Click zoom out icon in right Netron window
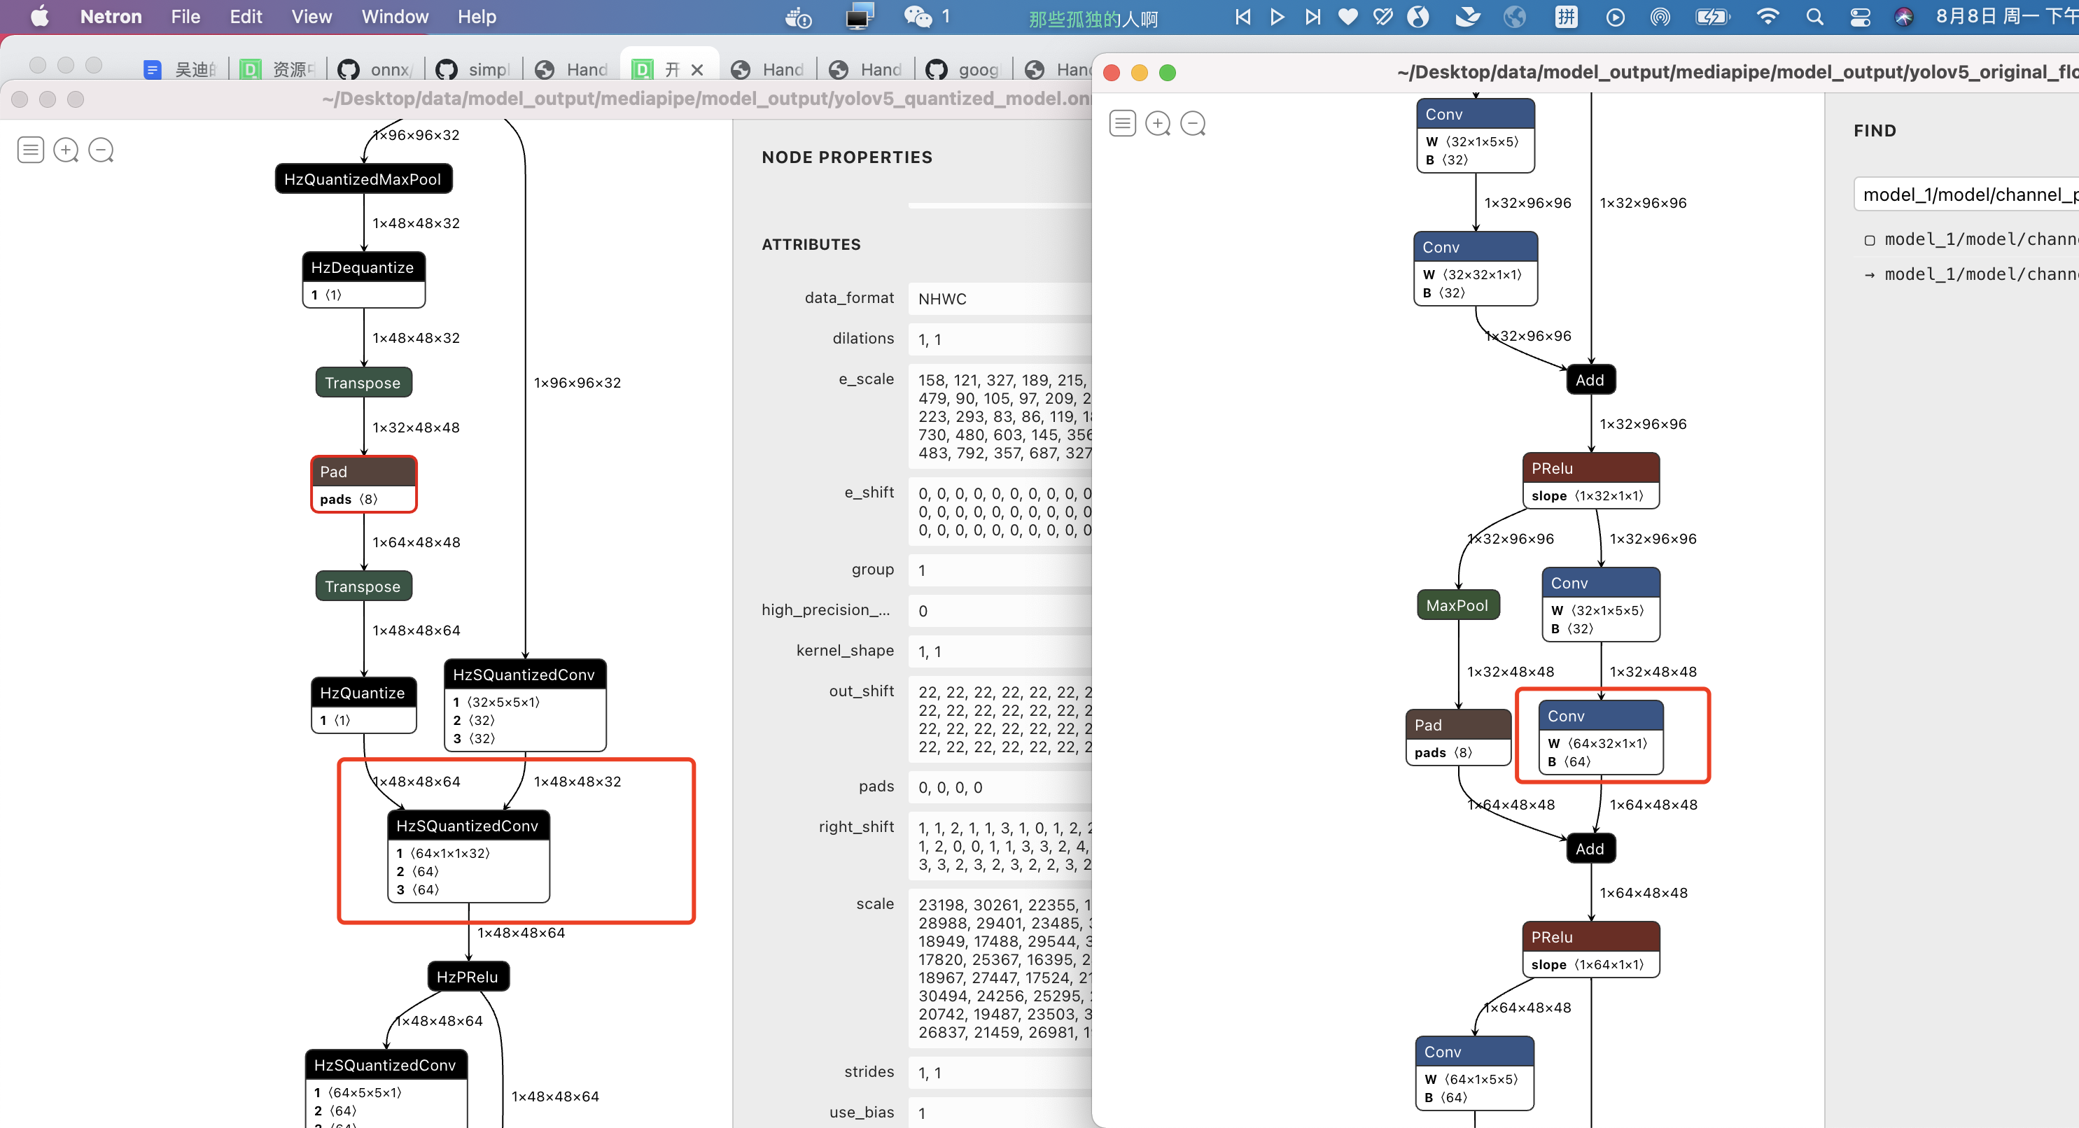This screenshot has width=2079, height=1128. pyautogui.click(x=1193, y=123)
